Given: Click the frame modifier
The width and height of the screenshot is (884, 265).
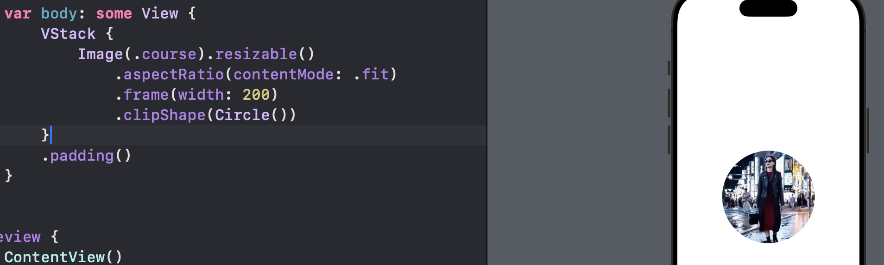Looking at the screenshot, I should click(x=146, y=95).
